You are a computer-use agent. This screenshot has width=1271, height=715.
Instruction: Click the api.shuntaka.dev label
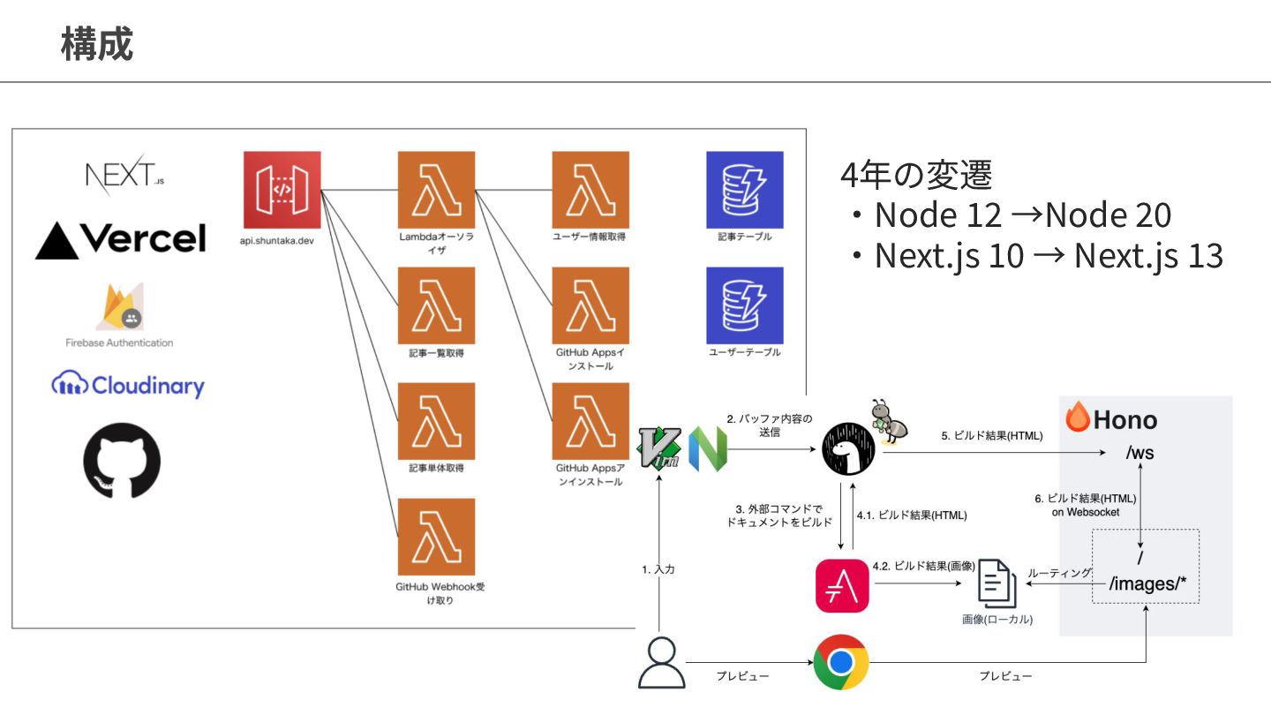(276, 240)
